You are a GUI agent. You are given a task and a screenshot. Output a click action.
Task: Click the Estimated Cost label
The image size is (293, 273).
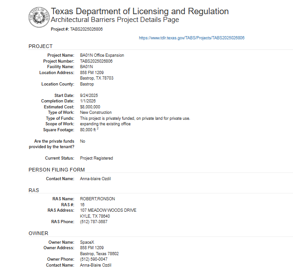click(x=59, y=107)
